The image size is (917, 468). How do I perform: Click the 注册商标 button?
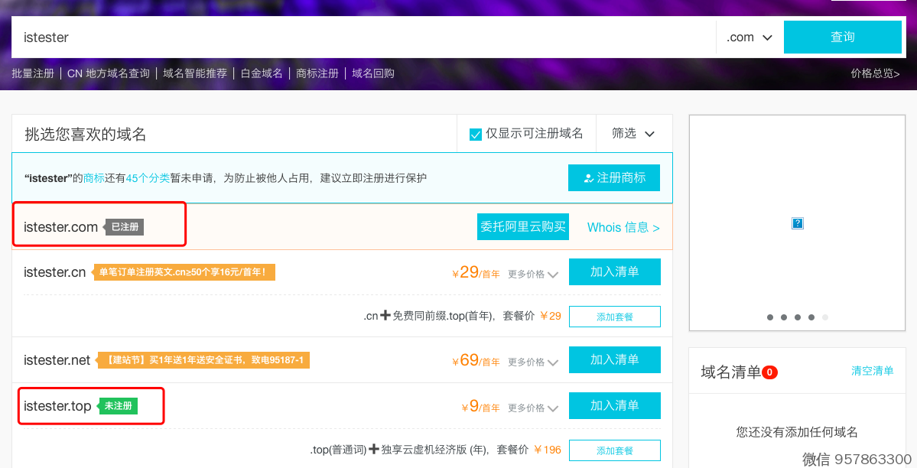click(x=613, y=177)
